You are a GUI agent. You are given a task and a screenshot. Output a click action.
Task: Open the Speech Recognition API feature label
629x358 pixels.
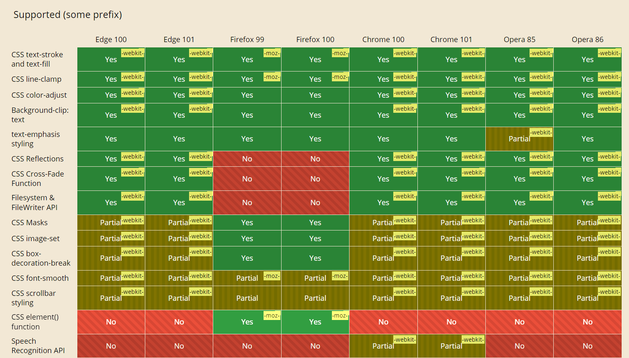click(38, 346)
